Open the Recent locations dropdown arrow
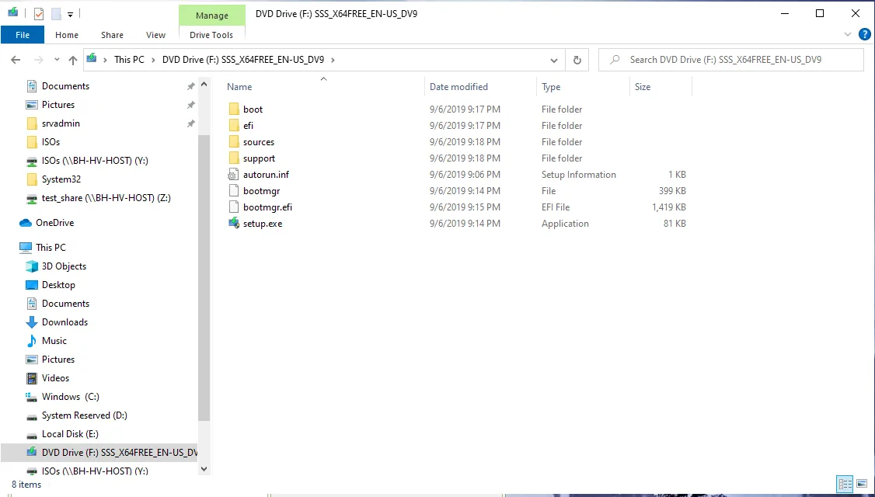 pyautogui.click(x=57, y=60)
